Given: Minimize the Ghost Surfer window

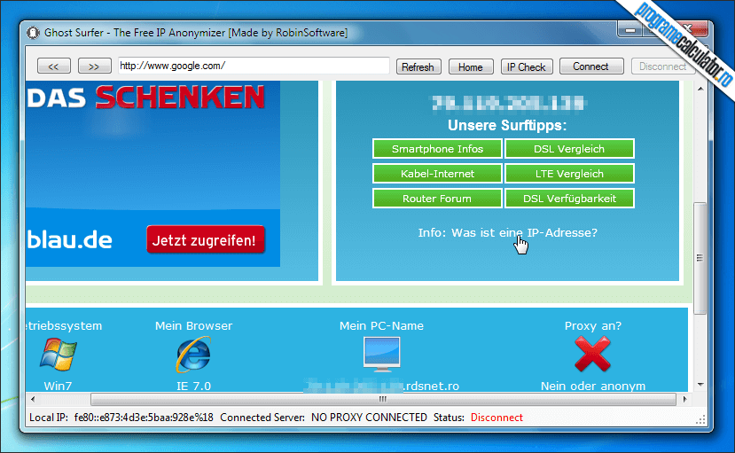Looking at the screenshot, I should point(629,31).
